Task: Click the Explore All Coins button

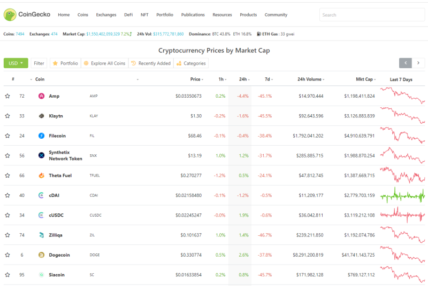Action: coord(104,63)
